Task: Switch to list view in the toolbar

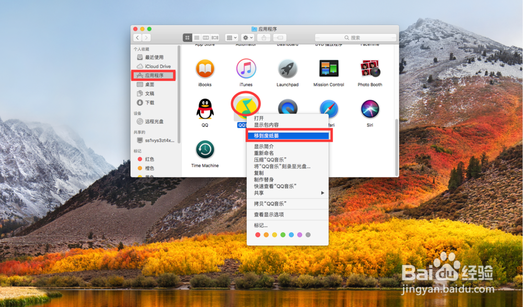Action: point(197,37)
